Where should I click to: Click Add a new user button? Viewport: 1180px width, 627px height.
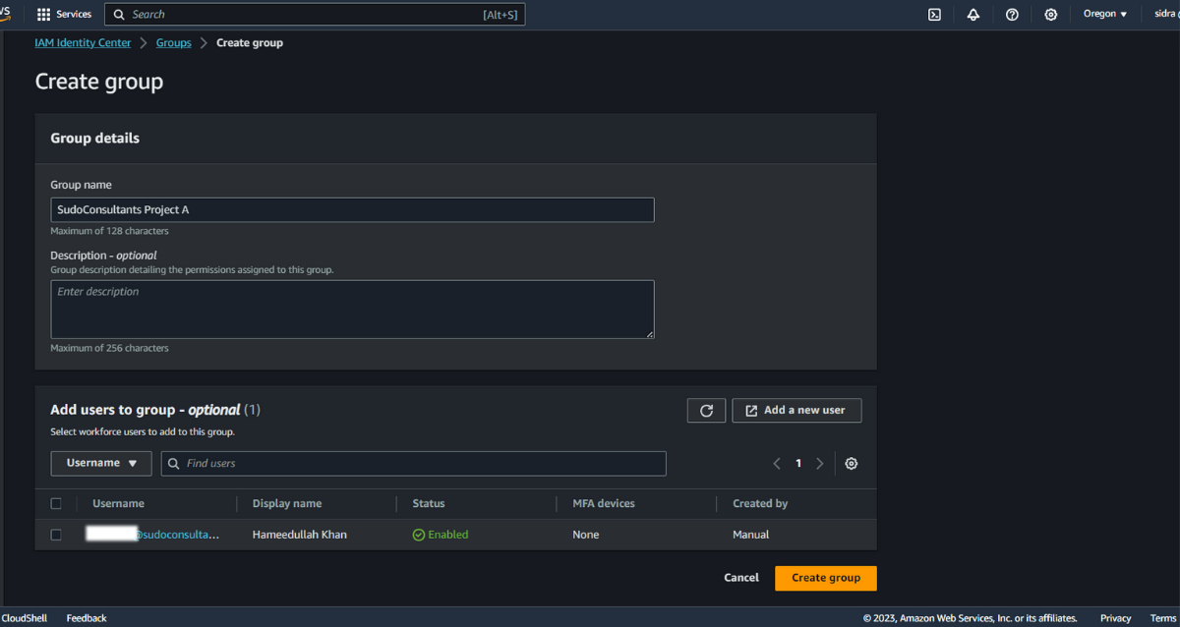[x=796, y=411]
